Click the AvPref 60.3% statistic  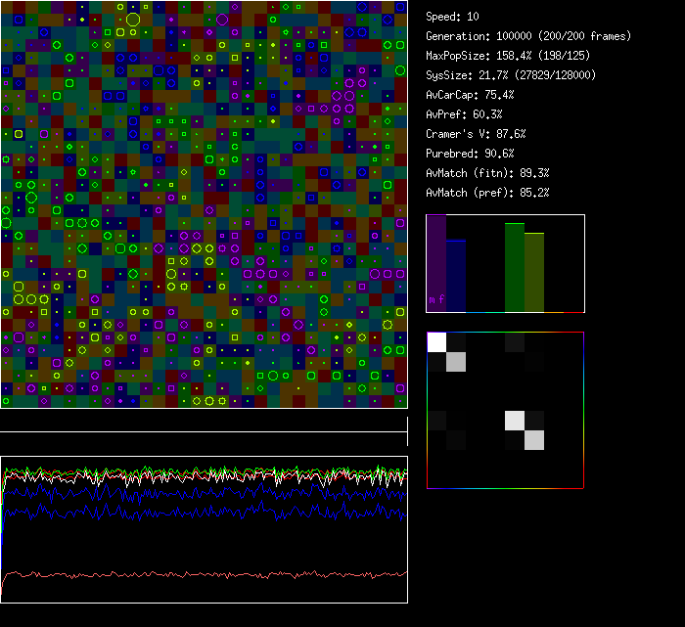coord(464,114)
